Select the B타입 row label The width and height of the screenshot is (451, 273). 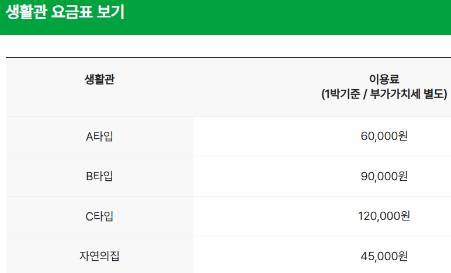pos(99,176)
